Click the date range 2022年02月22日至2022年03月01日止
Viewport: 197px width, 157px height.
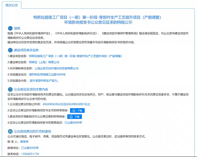(x=66, y=104)
